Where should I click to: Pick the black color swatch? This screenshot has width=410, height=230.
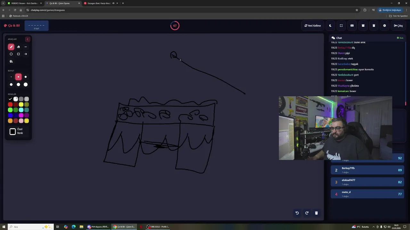click(x=10, y=99)
